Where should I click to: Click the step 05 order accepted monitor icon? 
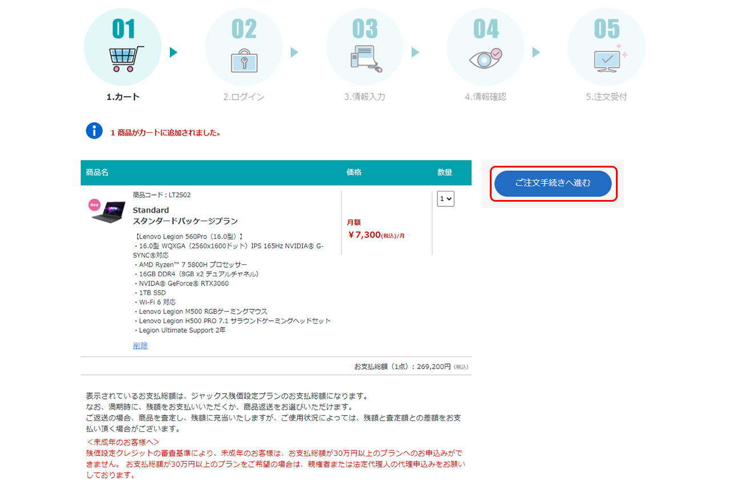607,59
